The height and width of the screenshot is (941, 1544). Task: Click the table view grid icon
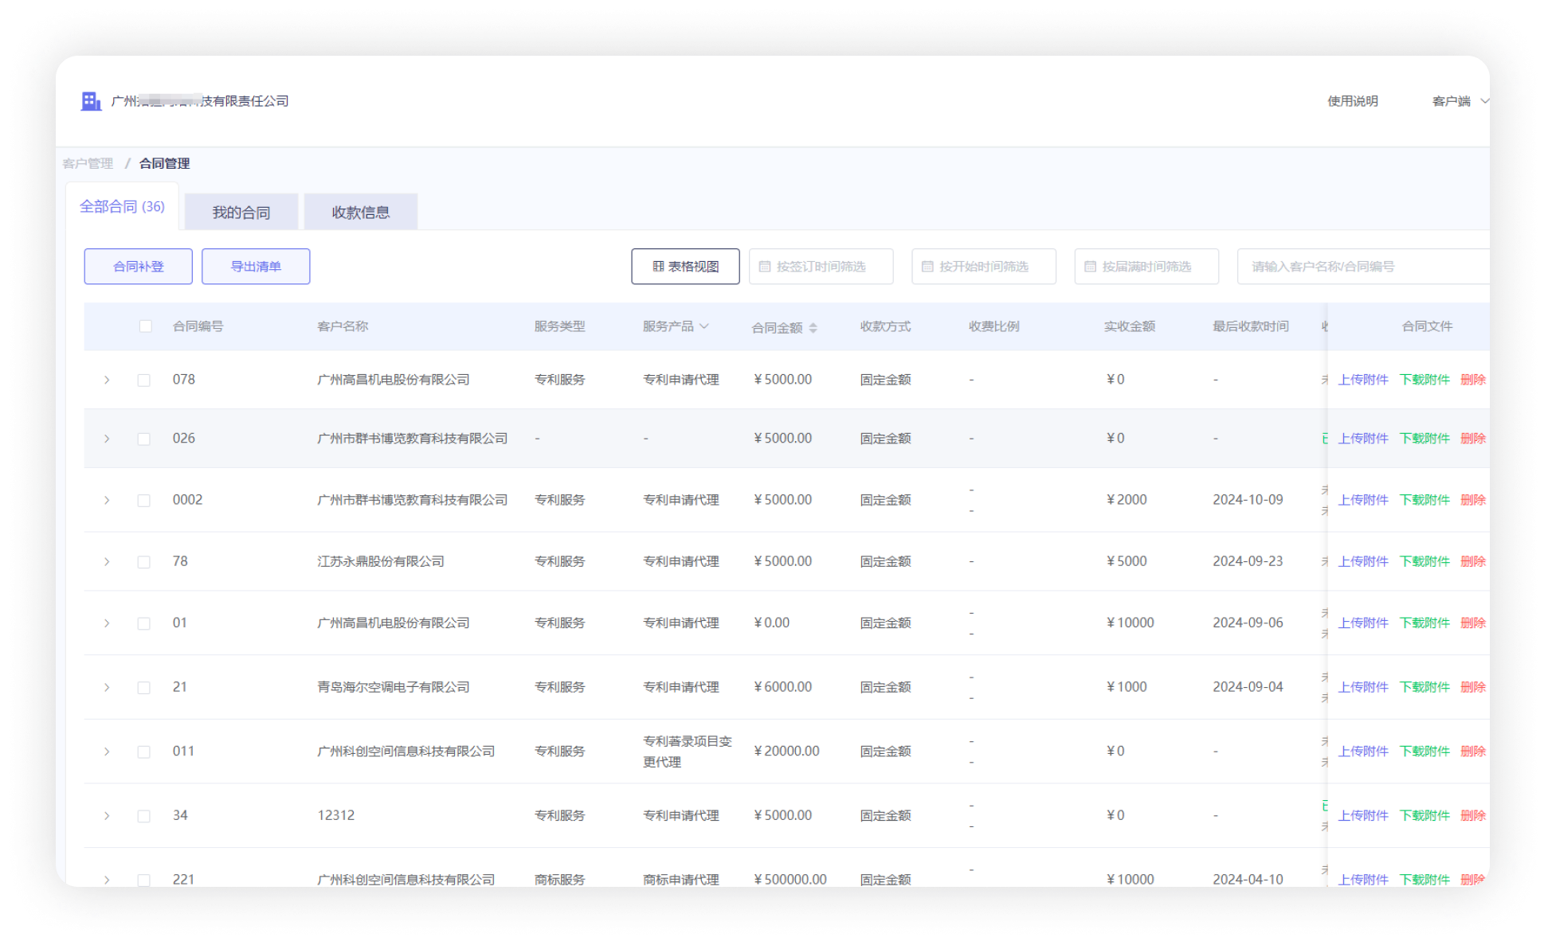658,267
